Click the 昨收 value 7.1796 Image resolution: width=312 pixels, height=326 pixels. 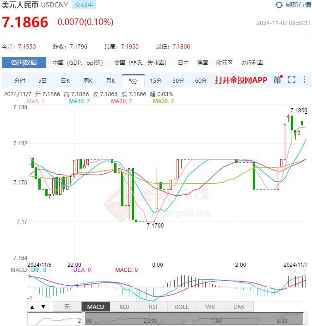point(79,47)
